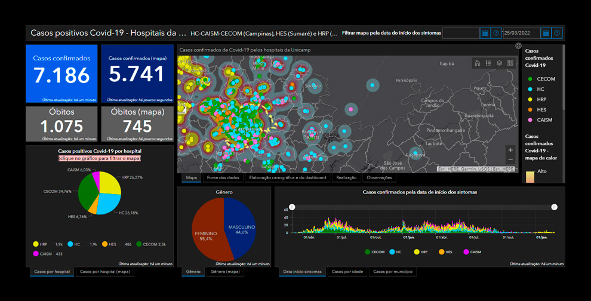Toggle CECOM series in timeline chart legend
This screenshot has height=301, width=591.
point(374,252)
